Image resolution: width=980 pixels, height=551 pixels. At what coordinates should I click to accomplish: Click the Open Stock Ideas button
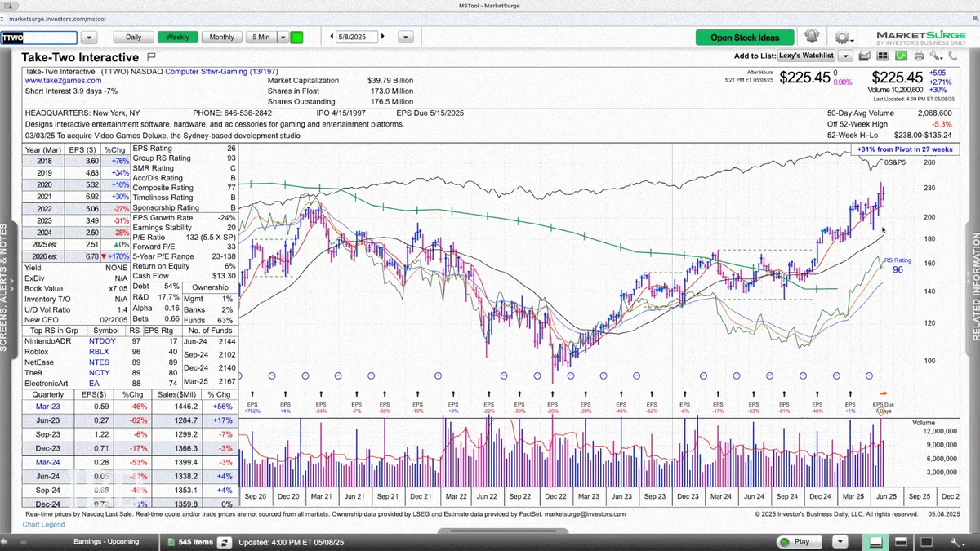(745, 37)
